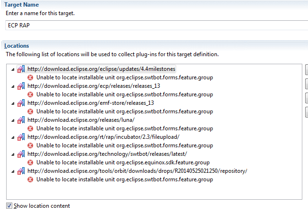308x212 pixels.
Task: Click the repository icon for releases/luna/
Action: (21, 120)
